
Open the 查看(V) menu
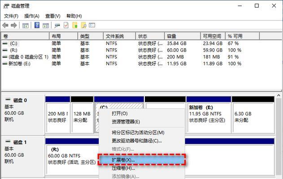tap(53, 16)
